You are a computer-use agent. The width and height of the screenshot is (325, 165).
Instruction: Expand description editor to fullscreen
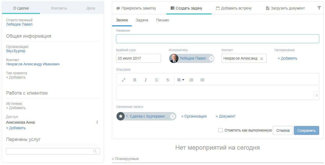tap(123, 80)
